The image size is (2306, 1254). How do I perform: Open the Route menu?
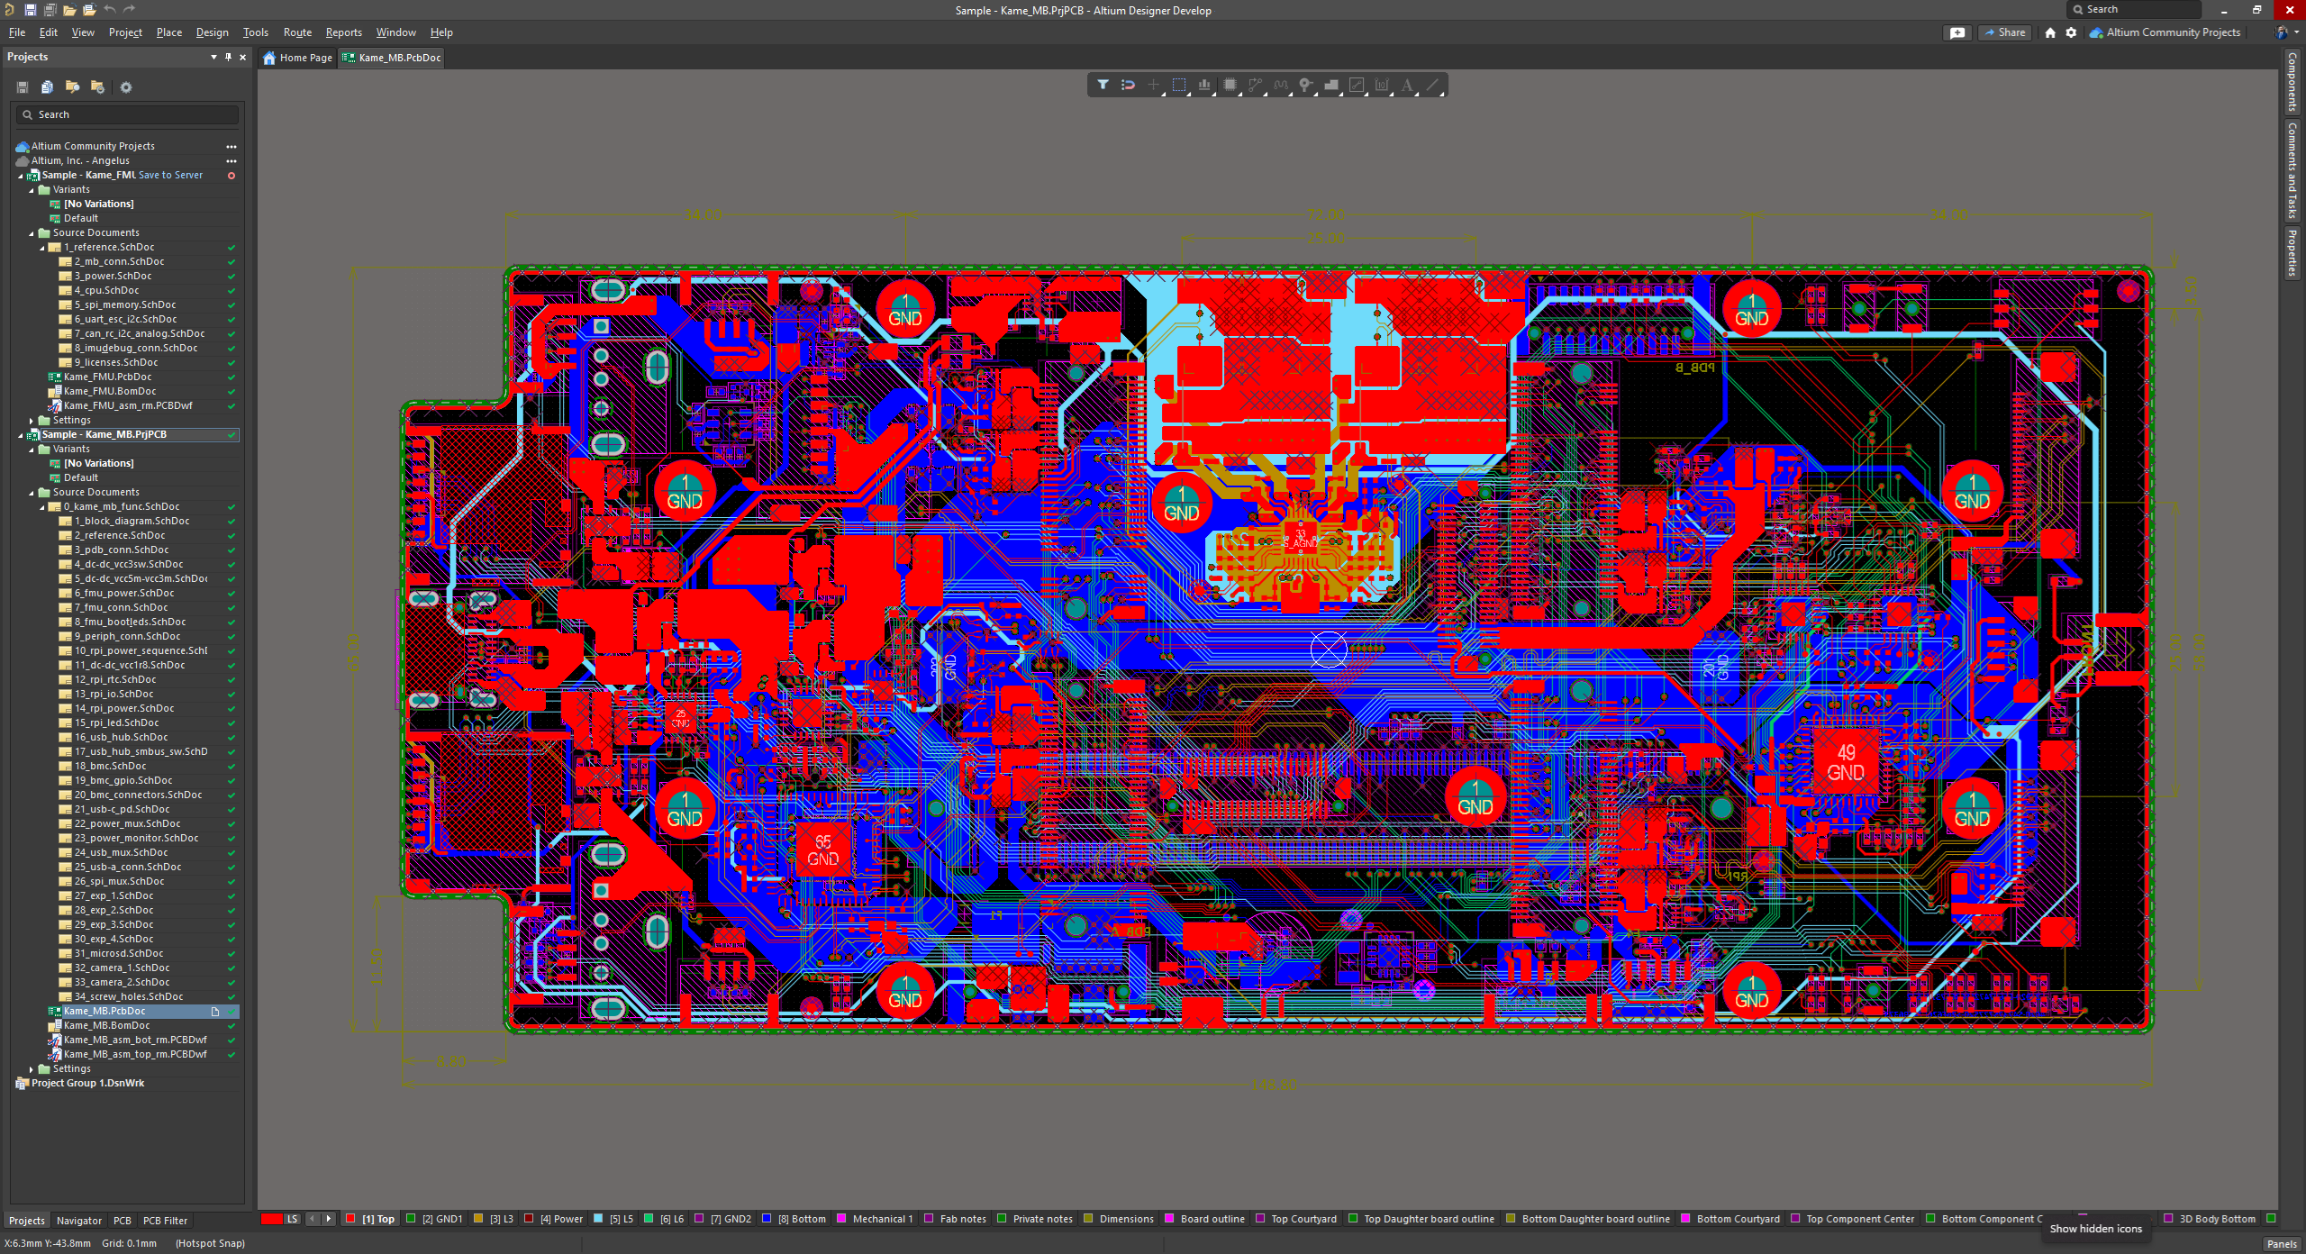(x=297, y=32)
